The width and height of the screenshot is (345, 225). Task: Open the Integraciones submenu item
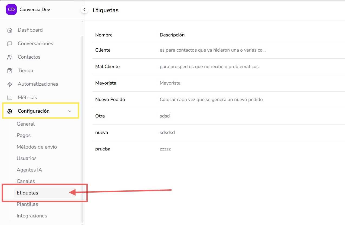click(32, 216)
